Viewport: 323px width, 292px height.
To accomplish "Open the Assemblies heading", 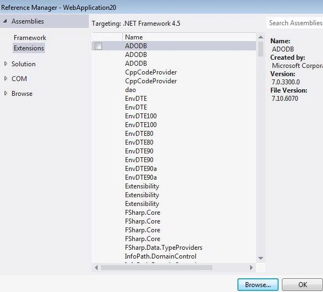I will (27, 21).
